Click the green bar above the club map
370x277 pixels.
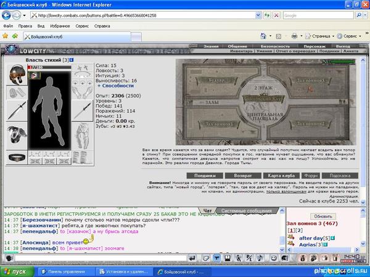click(x=342, y=62)
